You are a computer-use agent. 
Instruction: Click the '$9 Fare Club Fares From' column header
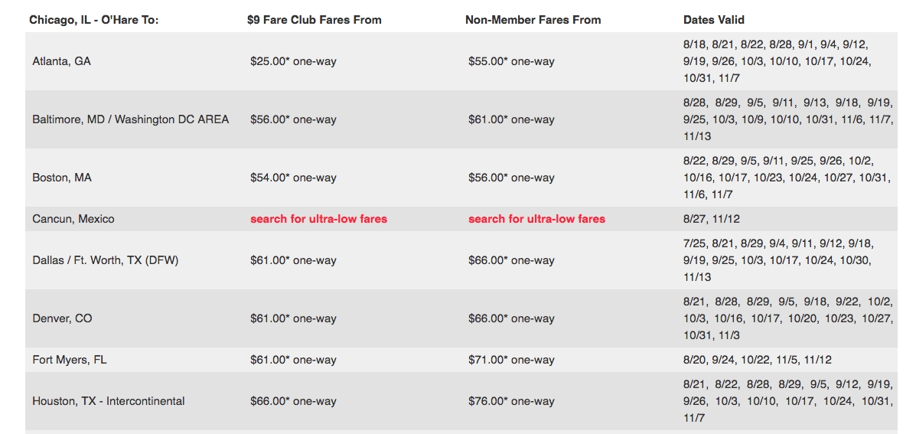coord(315,20)
